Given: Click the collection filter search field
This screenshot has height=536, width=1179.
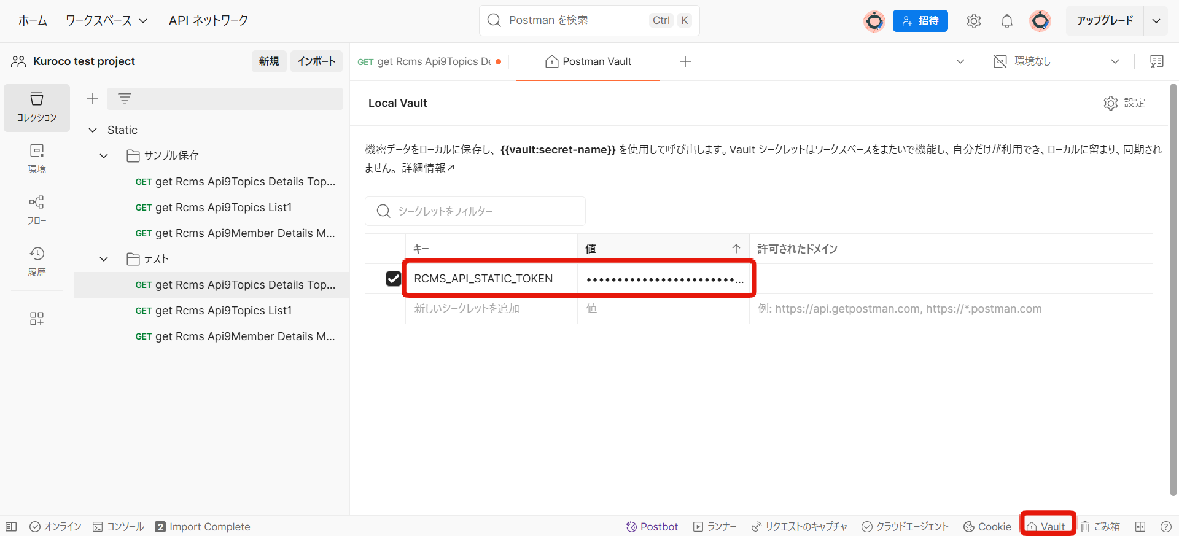Looking at the screenshot, I should [225, 99].
